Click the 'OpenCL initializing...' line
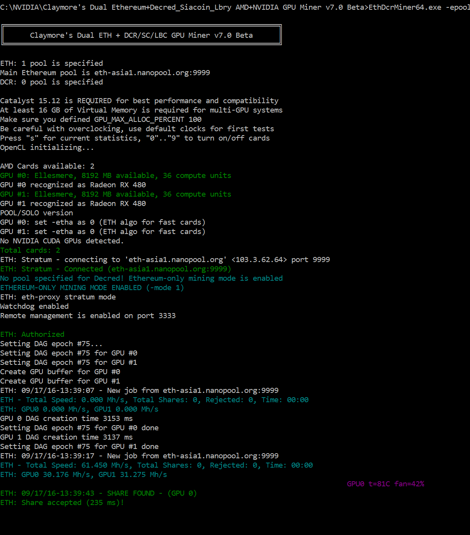 pos(47,148)
